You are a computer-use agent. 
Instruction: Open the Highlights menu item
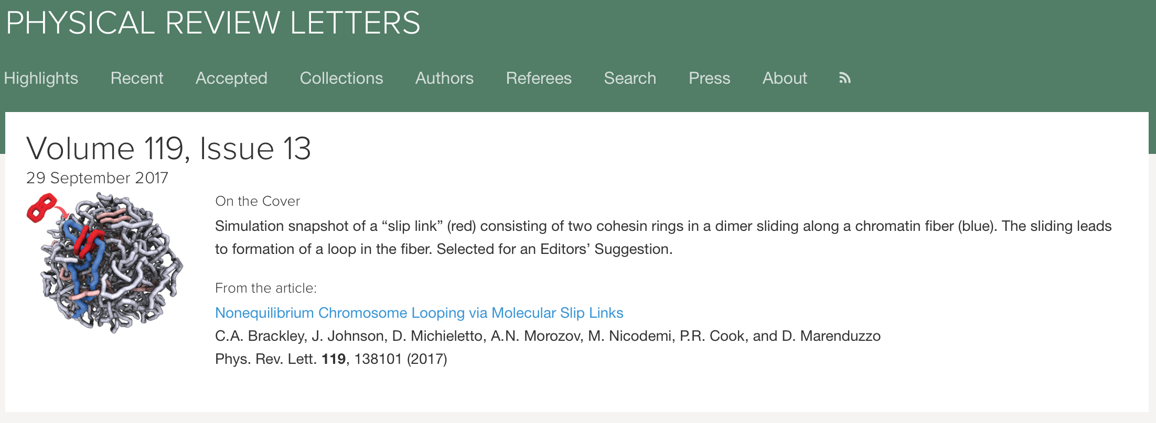41,78
